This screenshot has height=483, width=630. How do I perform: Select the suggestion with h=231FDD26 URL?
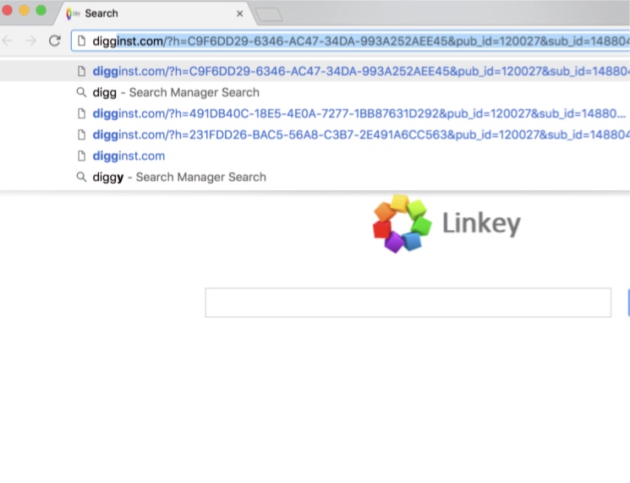click(x=355, y=134)
